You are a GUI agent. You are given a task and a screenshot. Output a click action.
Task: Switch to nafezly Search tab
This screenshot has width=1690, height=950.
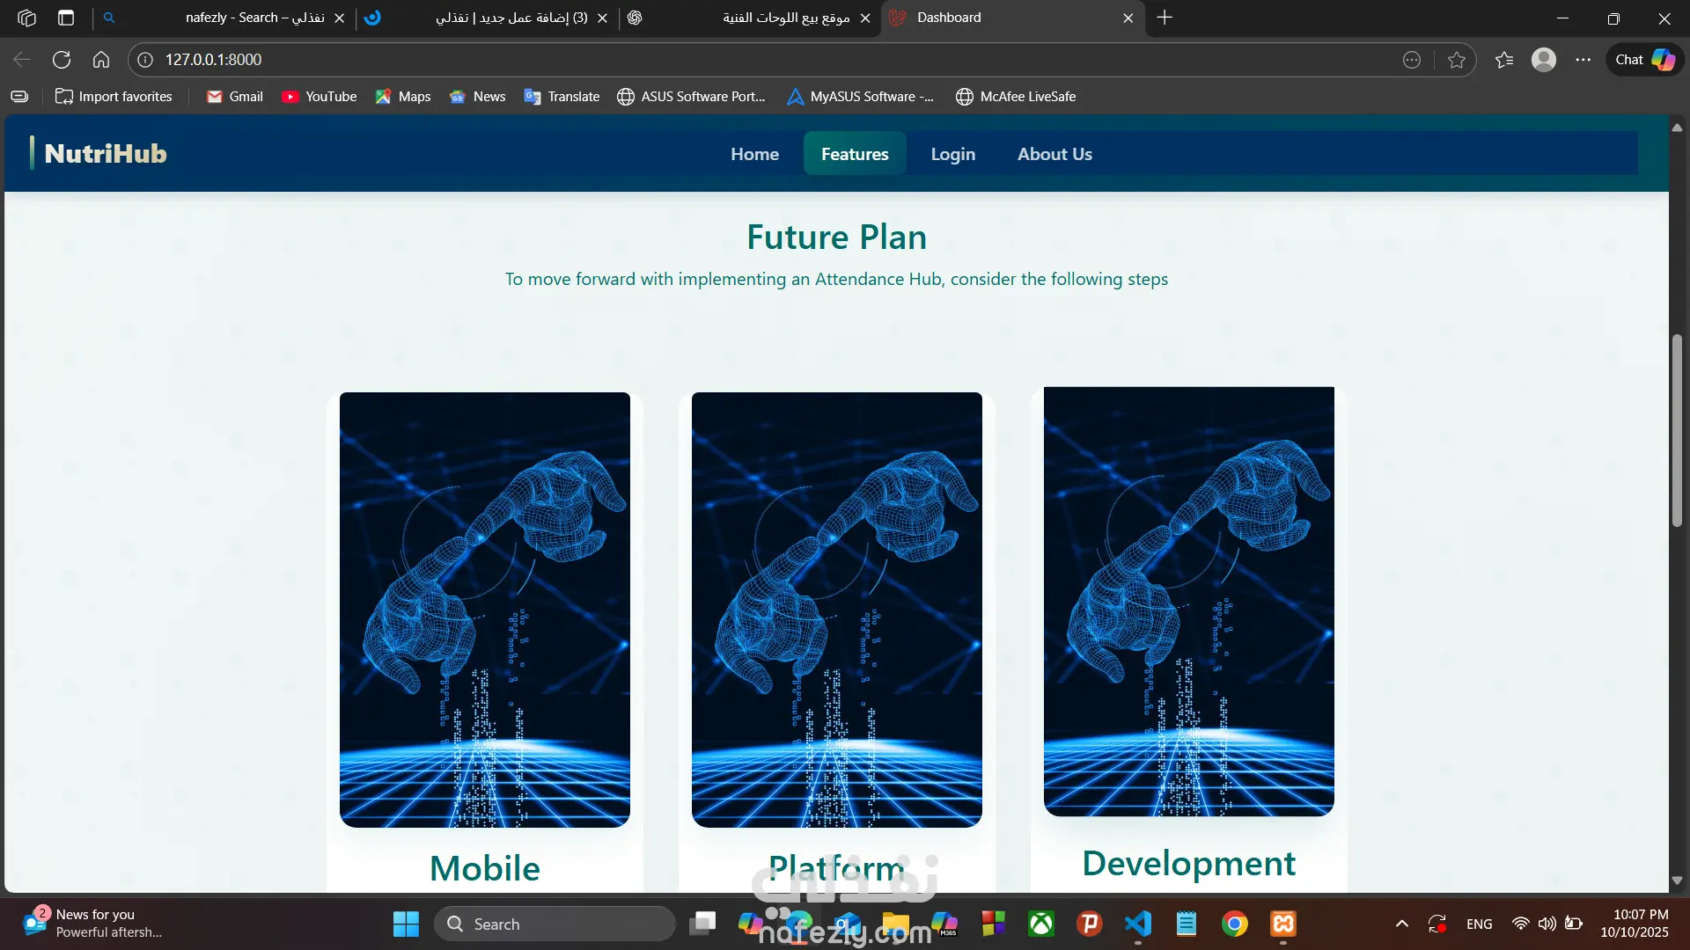point(255,18)
